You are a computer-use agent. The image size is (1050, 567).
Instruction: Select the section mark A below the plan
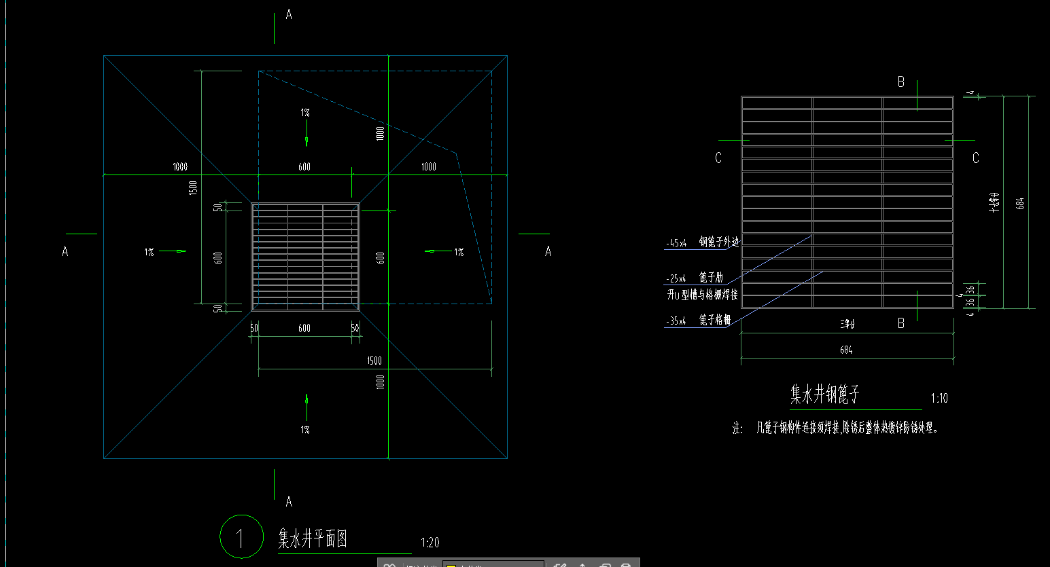click(x=289, y=502)
